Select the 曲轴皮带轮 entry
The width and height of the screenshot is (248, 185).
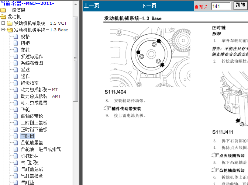(32, 116)
